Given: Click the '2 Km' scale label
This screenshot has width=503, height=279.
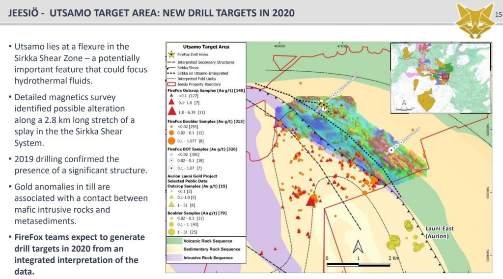Looking at the screenshot, I should point(394,258).
